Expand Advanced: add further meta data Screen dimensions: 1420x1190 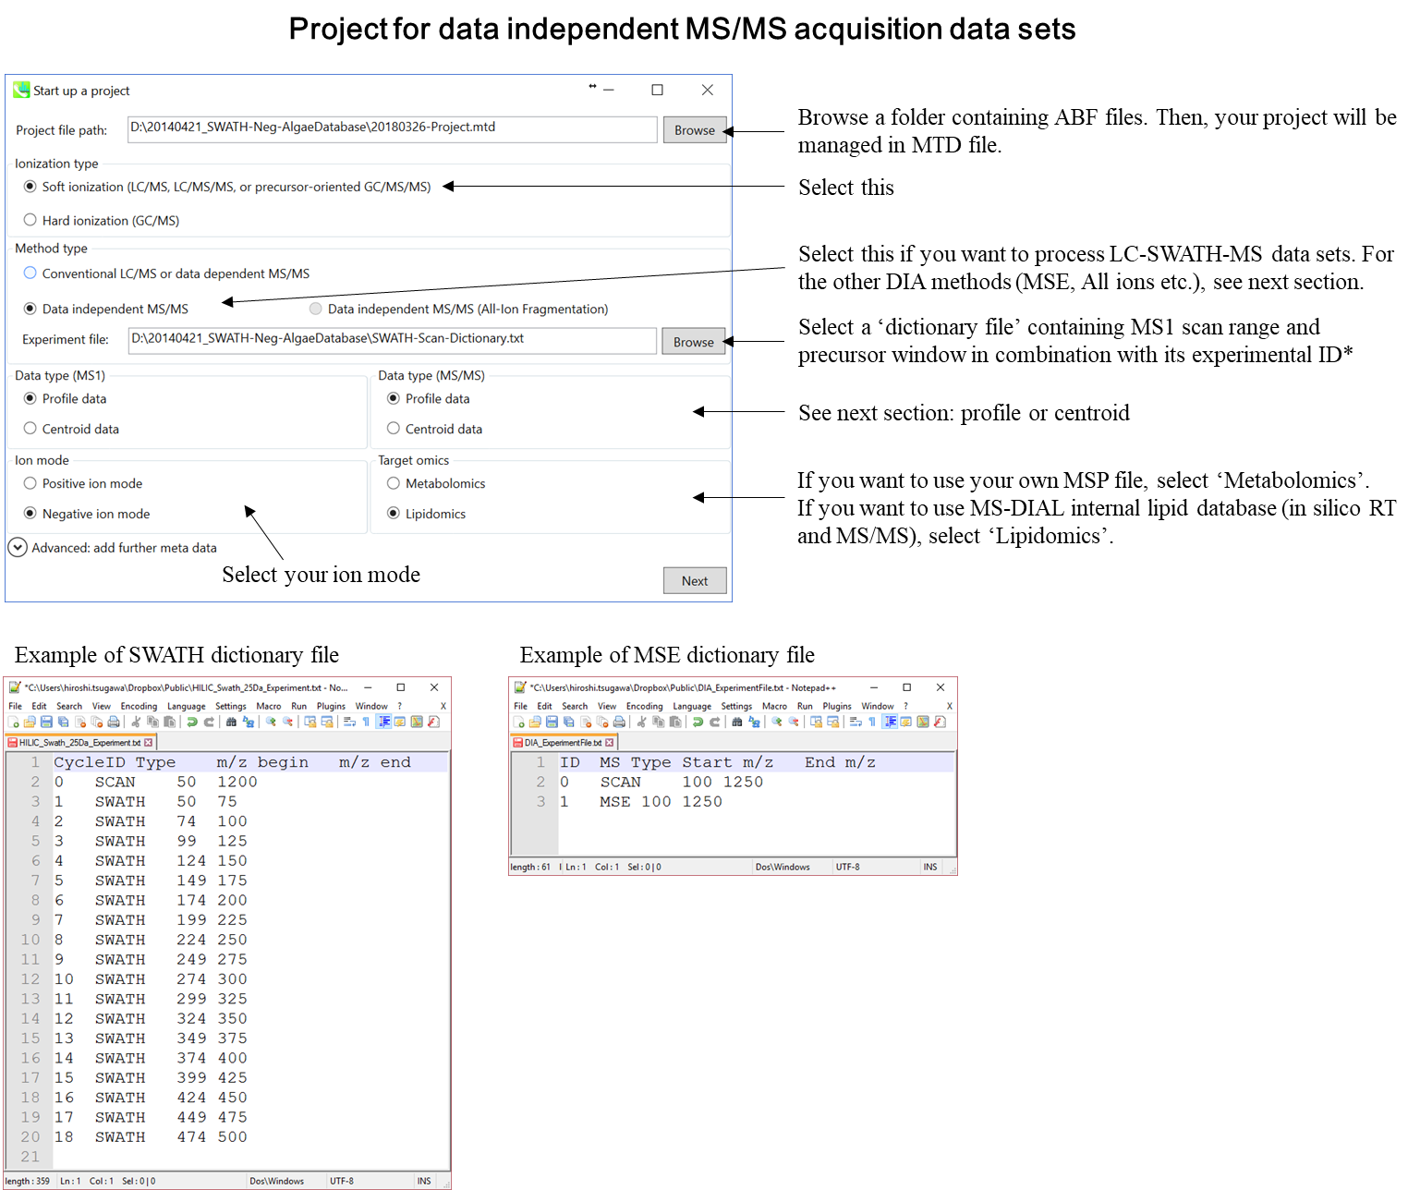click(18, 547)
